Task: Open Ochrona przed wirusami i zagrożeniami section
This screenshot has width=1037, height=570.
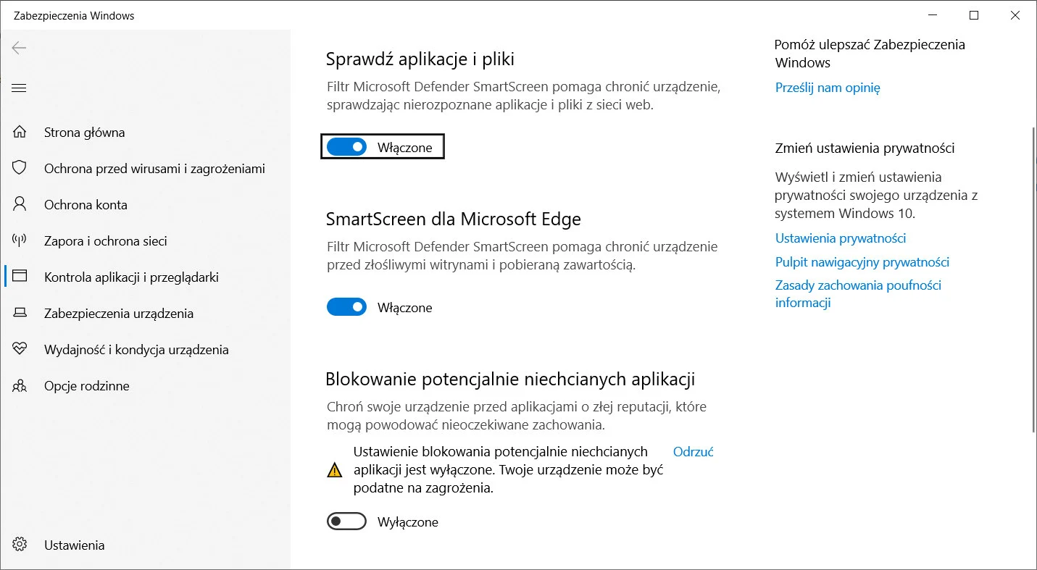Action: coord(154,168)
